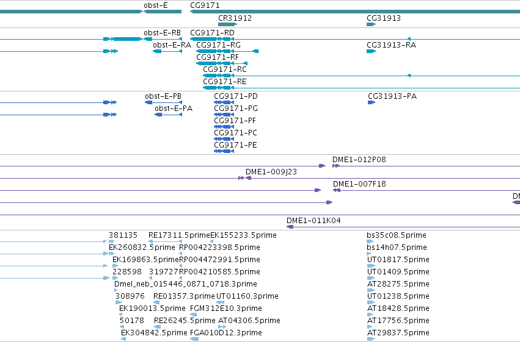Click BAC clone DME1-007F18 label
The width and height of the screenshot is (520, 342).
pos(359,185)
